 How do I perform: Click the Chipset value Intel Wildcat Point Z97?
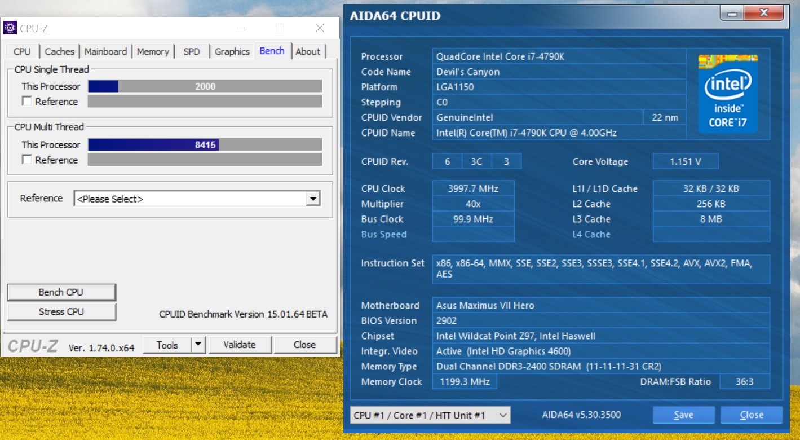(601, 336)
